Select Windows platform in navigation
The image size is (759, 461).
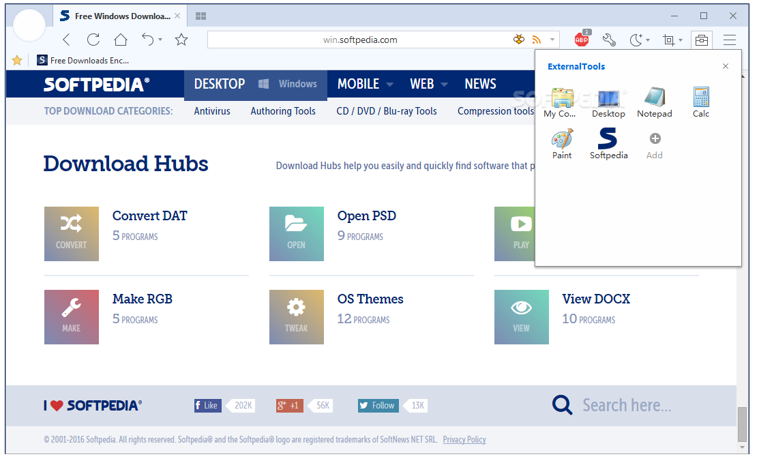(x=288, y=85)
